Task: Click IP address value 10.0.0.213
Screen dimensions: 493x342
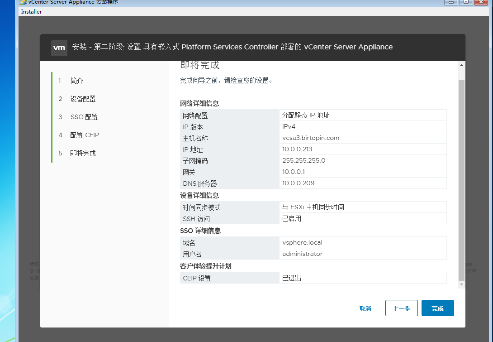Action: [297, 149]
